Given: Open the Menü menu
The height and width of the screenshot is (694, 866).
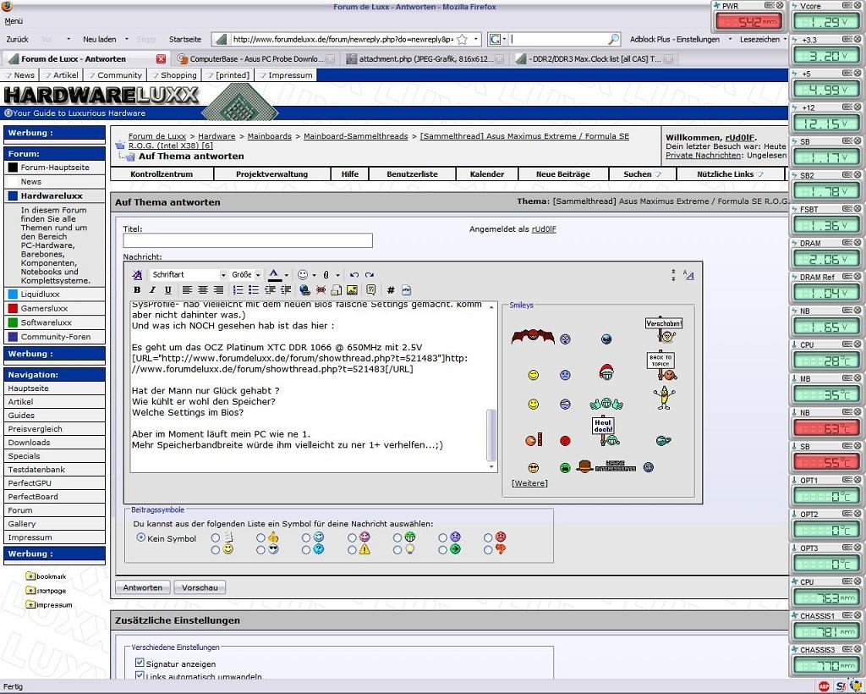Looking at the screenshot, I should tap(14, 21).
